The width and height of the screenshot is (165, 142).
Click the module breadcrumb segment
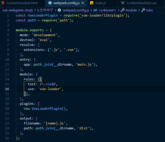pos(131,10)
